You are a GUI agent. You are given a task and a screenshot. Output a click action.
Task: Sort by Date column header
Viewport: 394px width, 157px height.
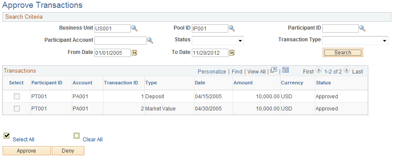pos(200,83)
